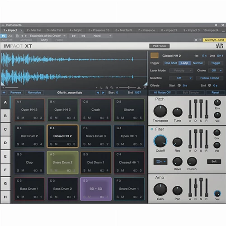
Task: Click All Notes Off button
Action: pos(162,93)
